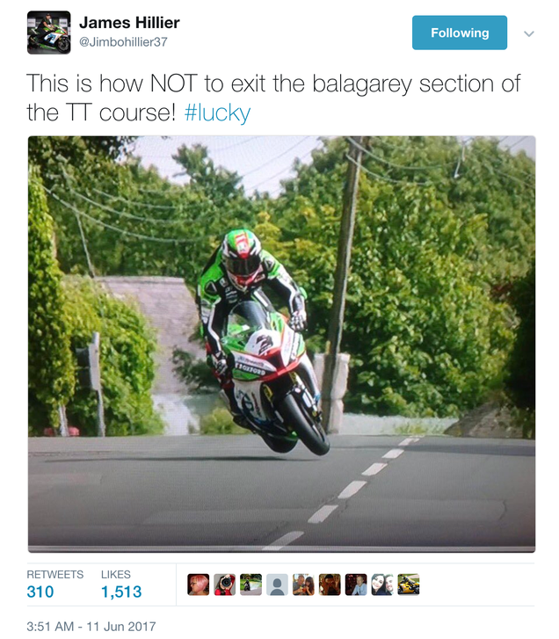View the 1,513 likes list
The height and width of the screenshot is (639, 559).
[121, 592]
